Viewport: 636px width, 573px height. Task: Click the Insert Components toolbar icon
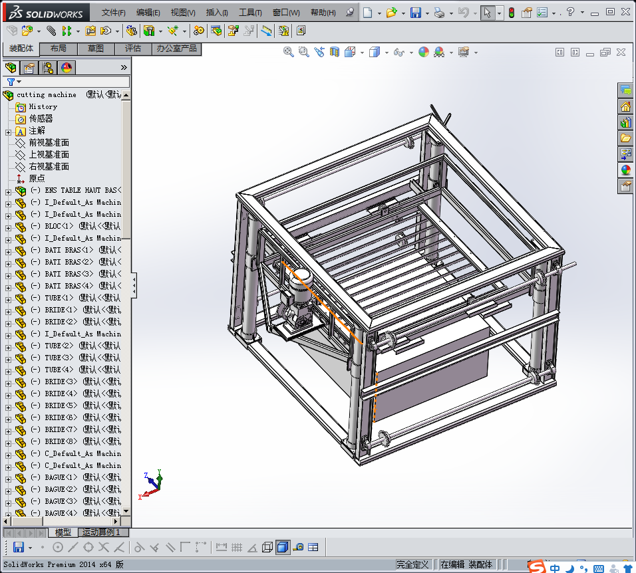pyautogui.click(x=27, y=31)
